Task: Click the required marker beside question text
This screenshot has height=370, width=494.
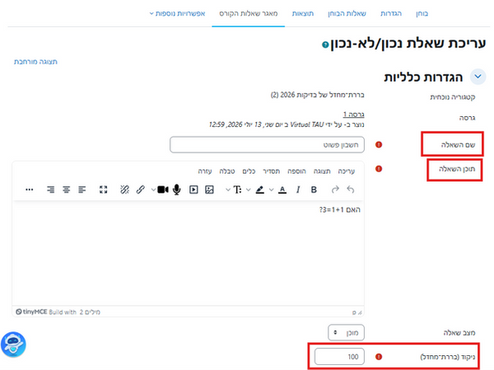Action: [379, 169]
